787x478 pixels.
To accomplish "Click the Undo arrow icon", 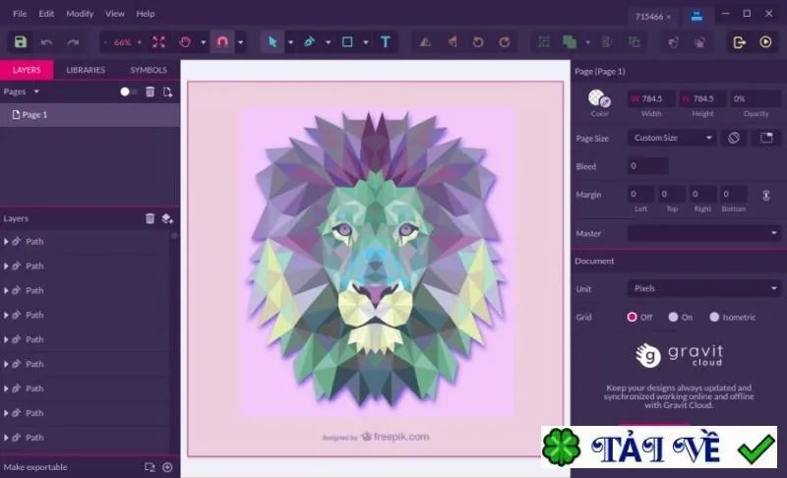I will [46, 42].
